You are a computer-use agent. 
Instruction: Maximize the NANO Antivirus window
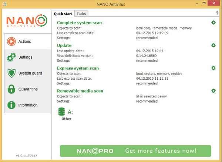pyautogui.click(x=204, y=3)
